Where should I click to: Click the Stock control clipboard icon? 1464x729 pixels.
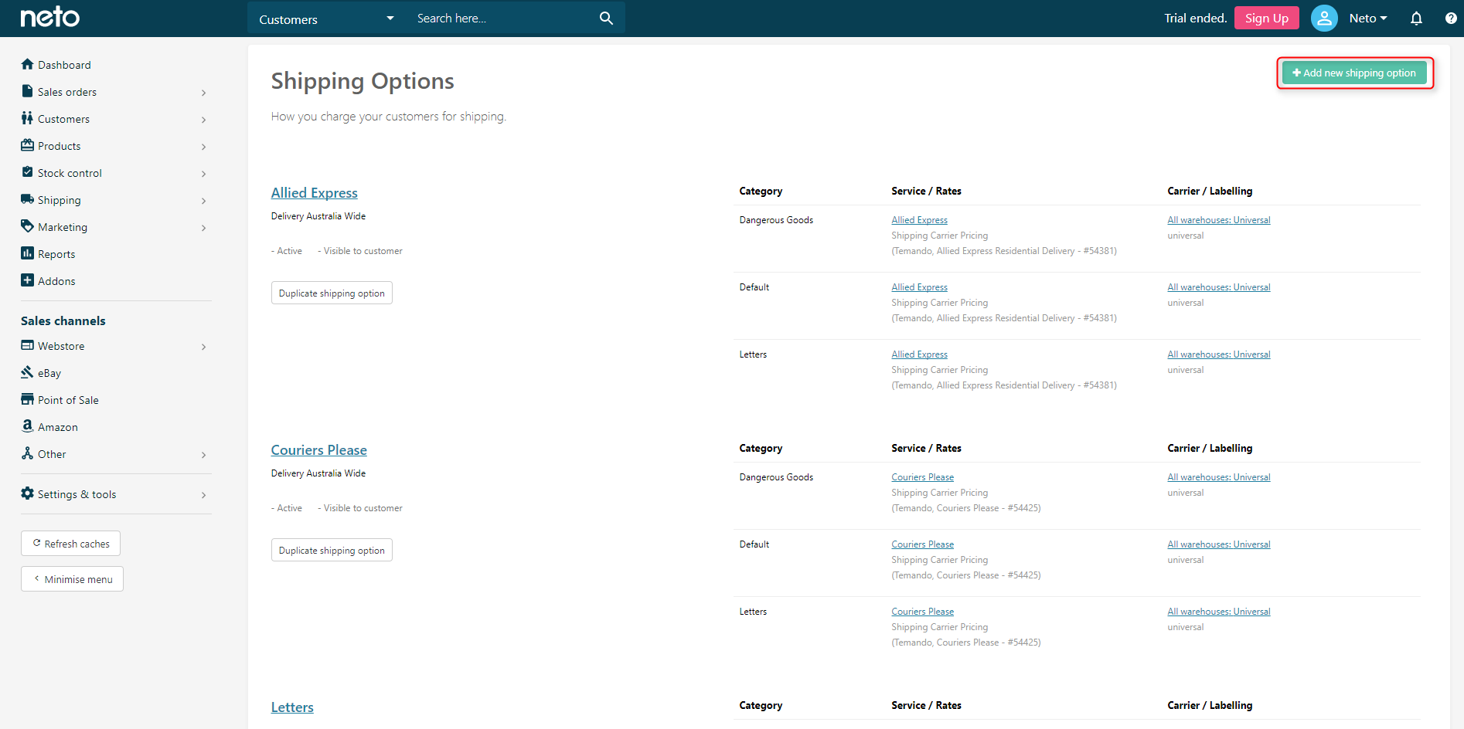(x=28, y=172)
